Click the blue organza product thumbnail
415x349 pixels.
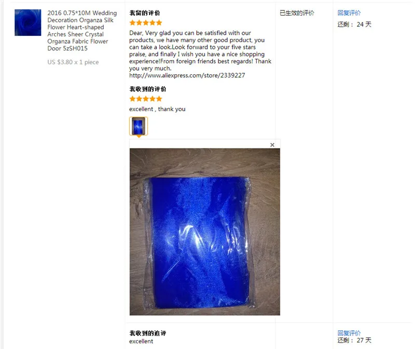pyautogui.click(x=28, y=22)
